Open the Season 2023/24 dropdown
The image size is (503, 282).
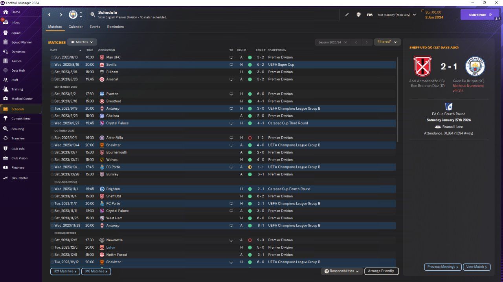(x=332, y=42)
